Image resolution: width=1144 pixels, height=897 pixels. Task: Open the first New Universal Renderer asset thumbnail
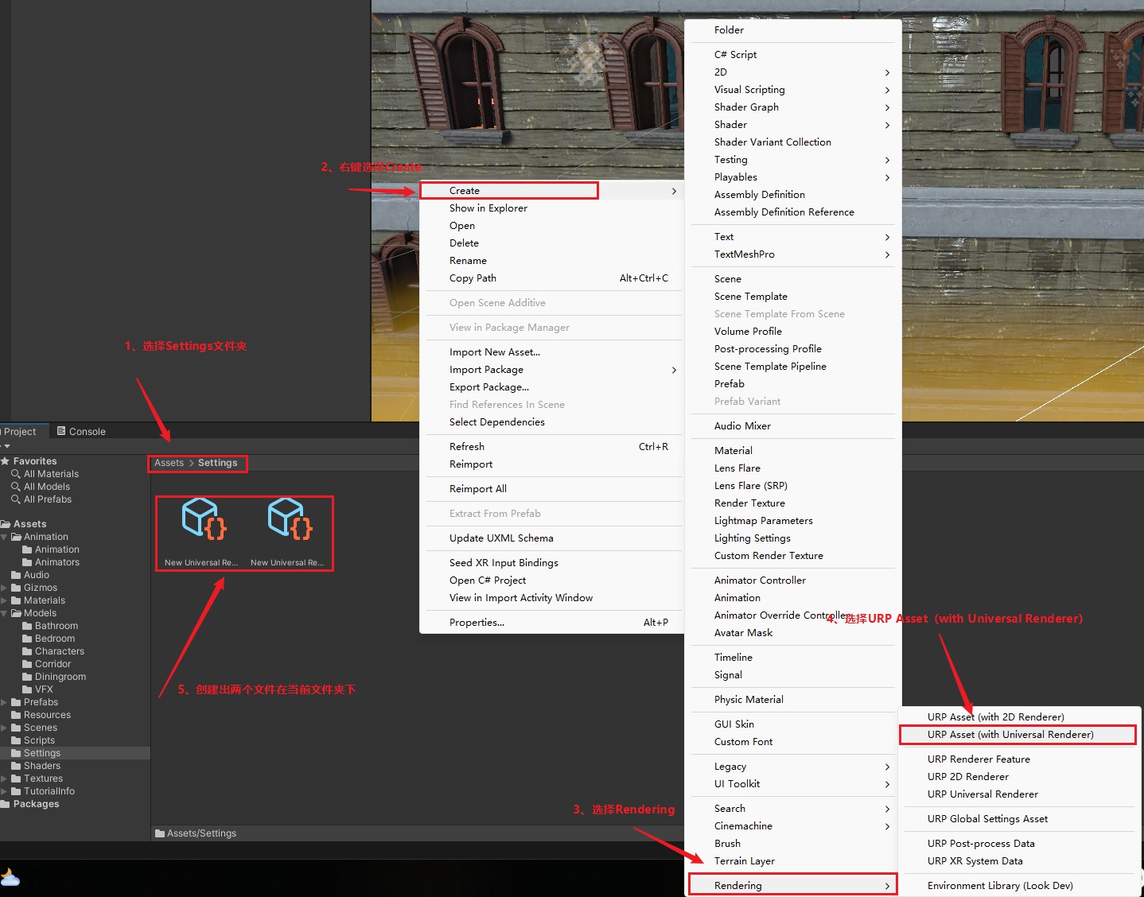coord(204,520)
